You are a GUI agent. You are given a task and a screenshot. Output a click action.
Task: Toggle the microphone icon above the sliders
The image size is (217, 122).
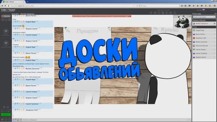pos(4,107)
